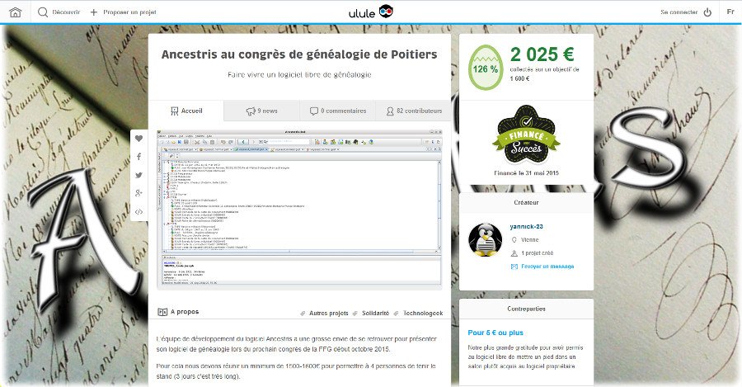
Task: Open the 0 commentaires tab
Action: point(338,111)
